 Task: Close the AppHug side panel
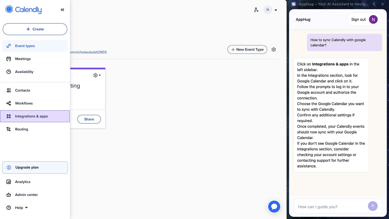tap(383, 4)
